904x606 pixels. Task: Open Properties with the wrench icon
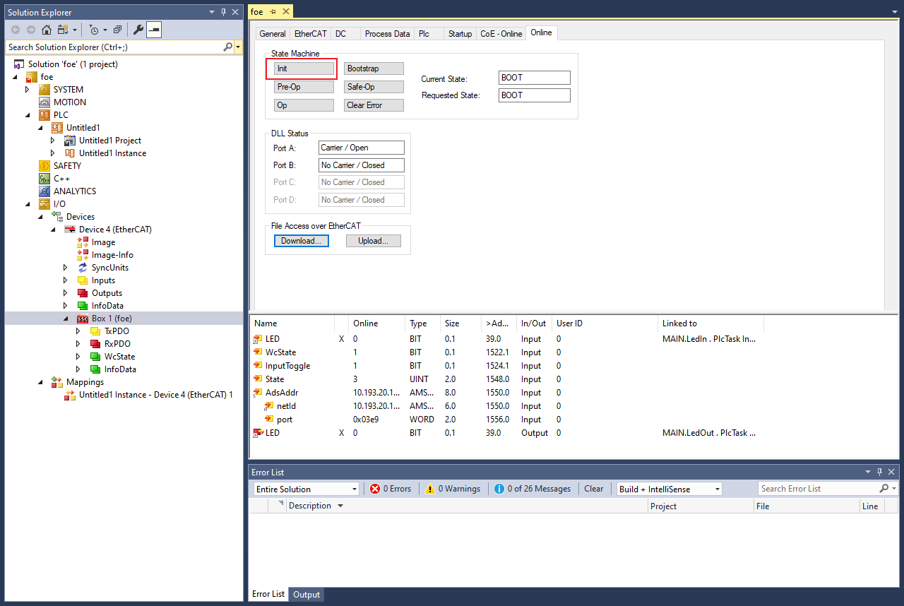point(138,30)
